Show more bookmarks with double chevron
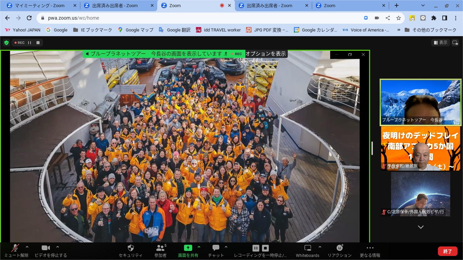The height and width of the screenshot is (260, 463). coord(399,30)
